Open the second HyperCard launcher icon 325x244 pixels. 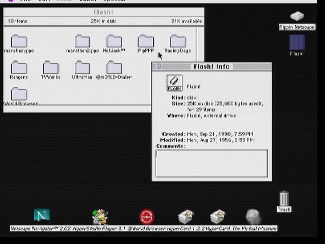pyautogui.click(x=218, y=217)
